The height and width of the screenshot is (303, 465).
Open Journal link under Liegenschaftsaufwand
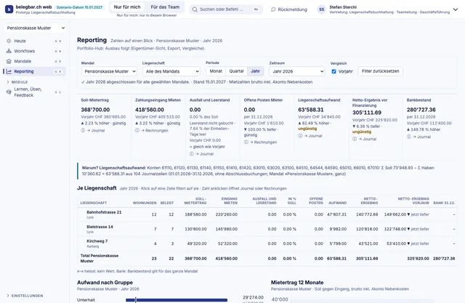pyautogui.click(x=313, y=136)
